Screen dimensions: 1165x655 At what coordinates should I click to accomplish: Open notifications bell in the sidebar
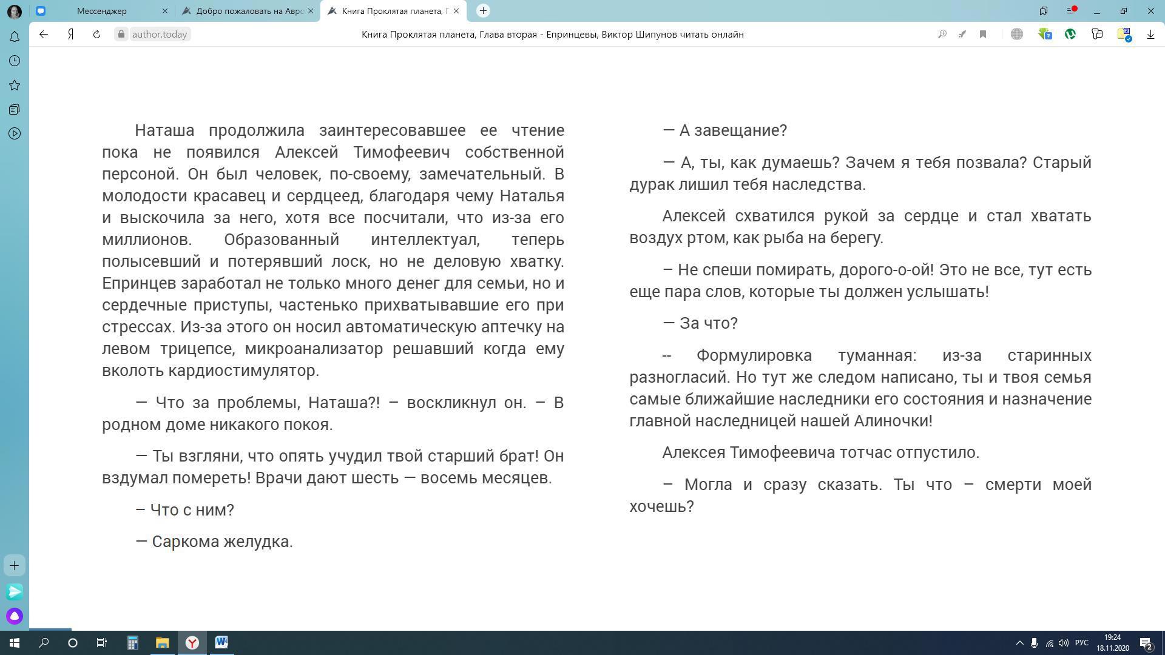15,37
